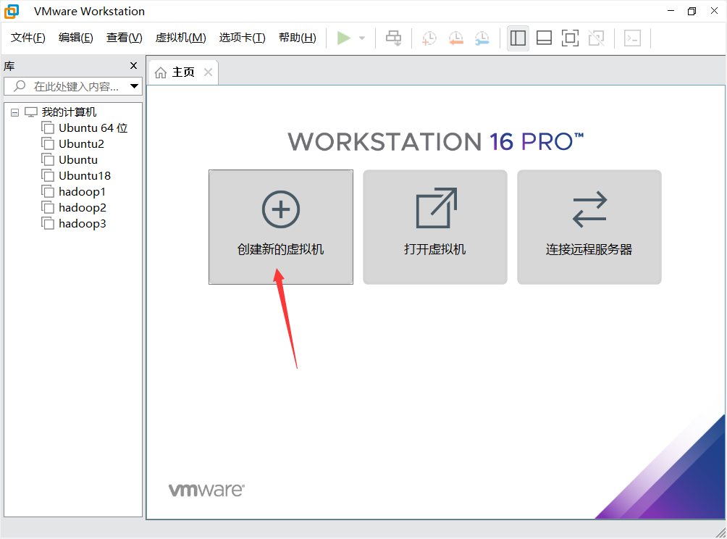Click the VMware Workstation title bar icon
The width and height of the screenshot is (727, 539).
click(x=12, y=11)
